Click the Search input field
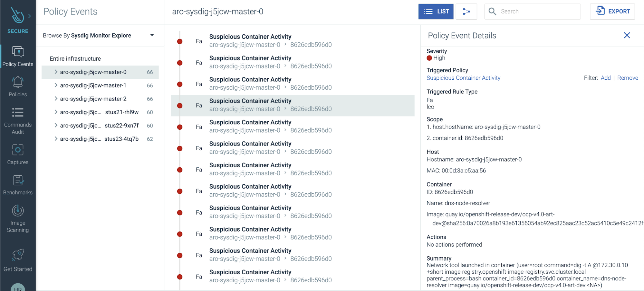Screen dimensions: 644x291 [x=533, y=12]
